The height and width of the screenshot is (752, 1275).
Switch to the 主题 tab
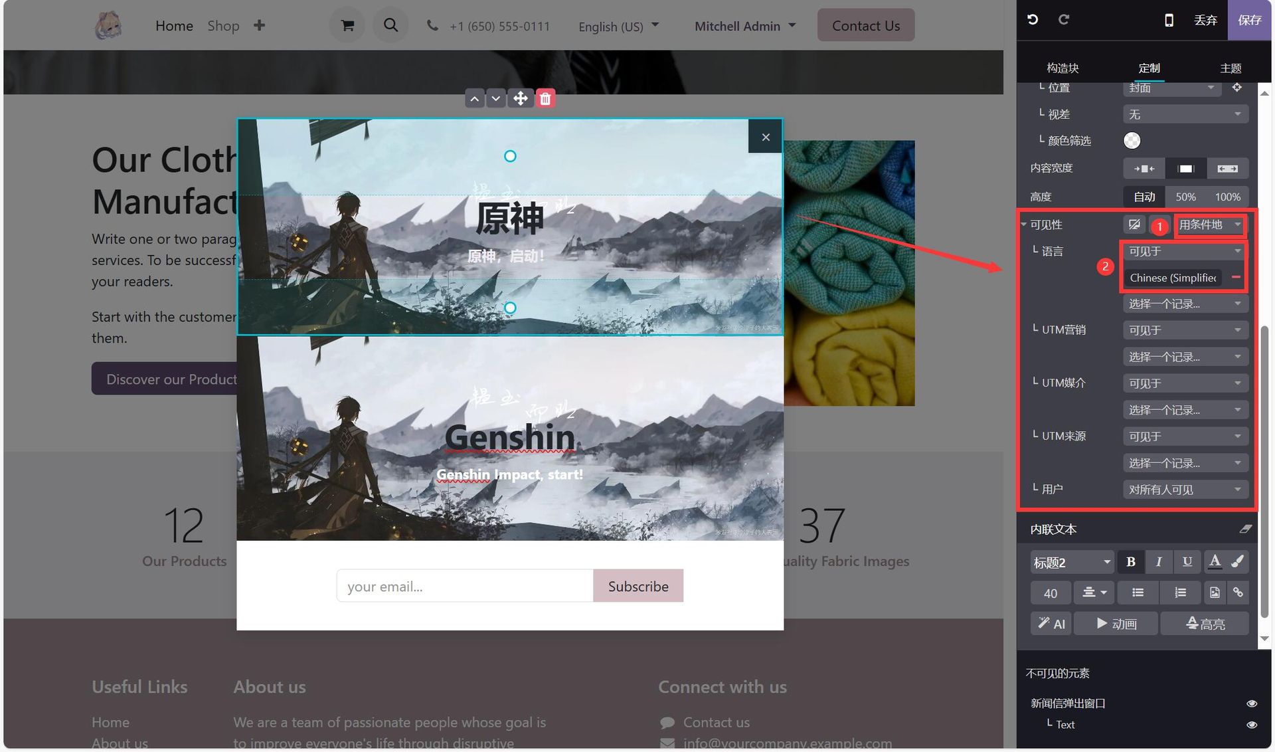pyautogui.click(x=1231, y=68)
